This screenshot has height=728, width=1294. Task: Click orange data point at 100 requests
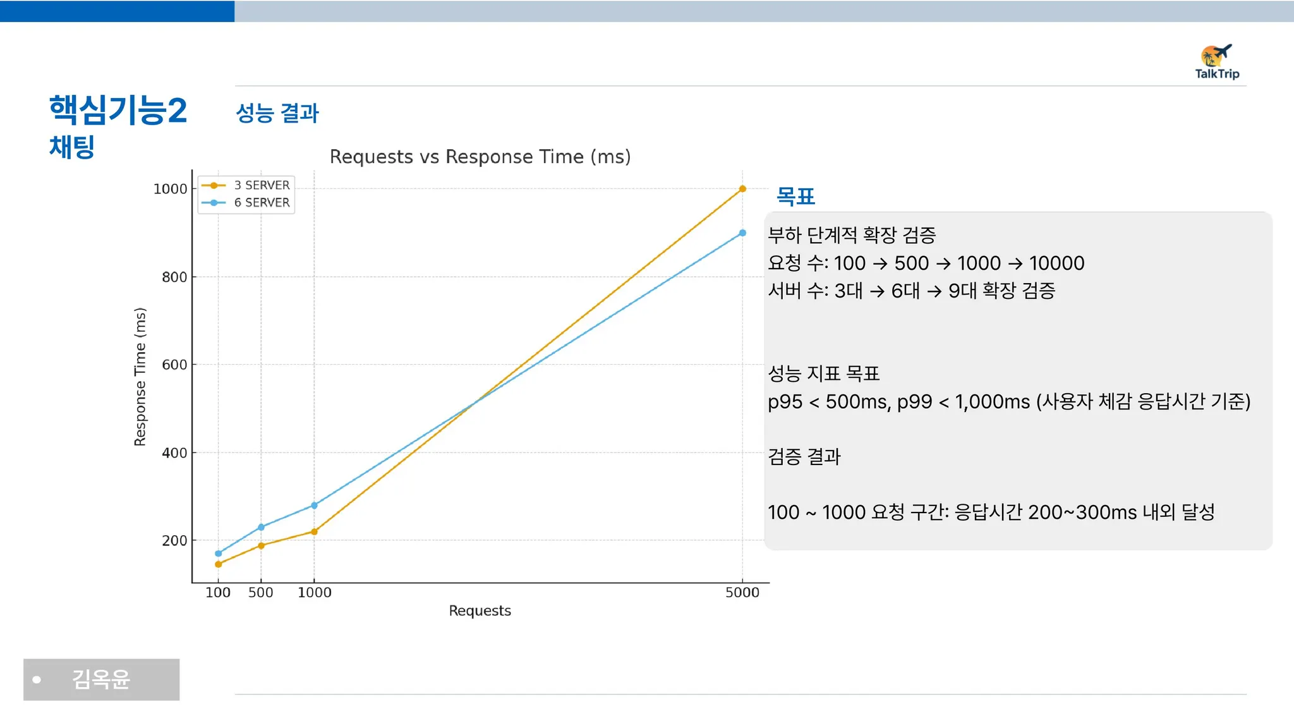tap(218, 564)
